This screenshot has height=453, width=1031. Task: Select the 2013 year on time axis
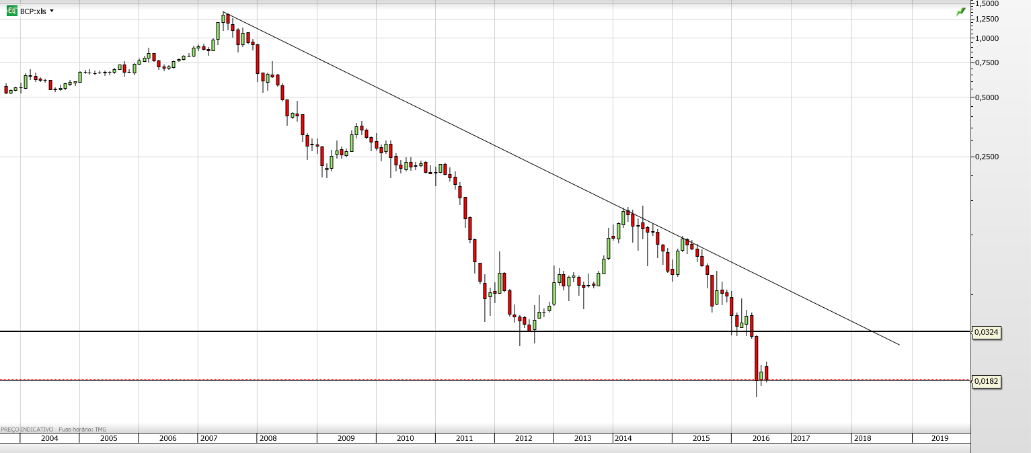click(583, 438)
